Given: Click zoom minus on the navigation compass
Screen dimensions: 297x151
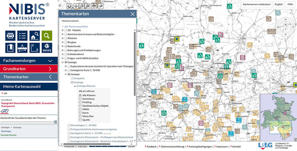Looking at the screenshot, I should pos(286,29).
